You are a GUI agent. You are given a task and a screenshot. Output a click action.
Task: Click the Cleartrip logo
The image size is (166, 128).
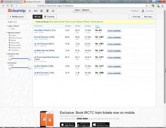point(17,11)
